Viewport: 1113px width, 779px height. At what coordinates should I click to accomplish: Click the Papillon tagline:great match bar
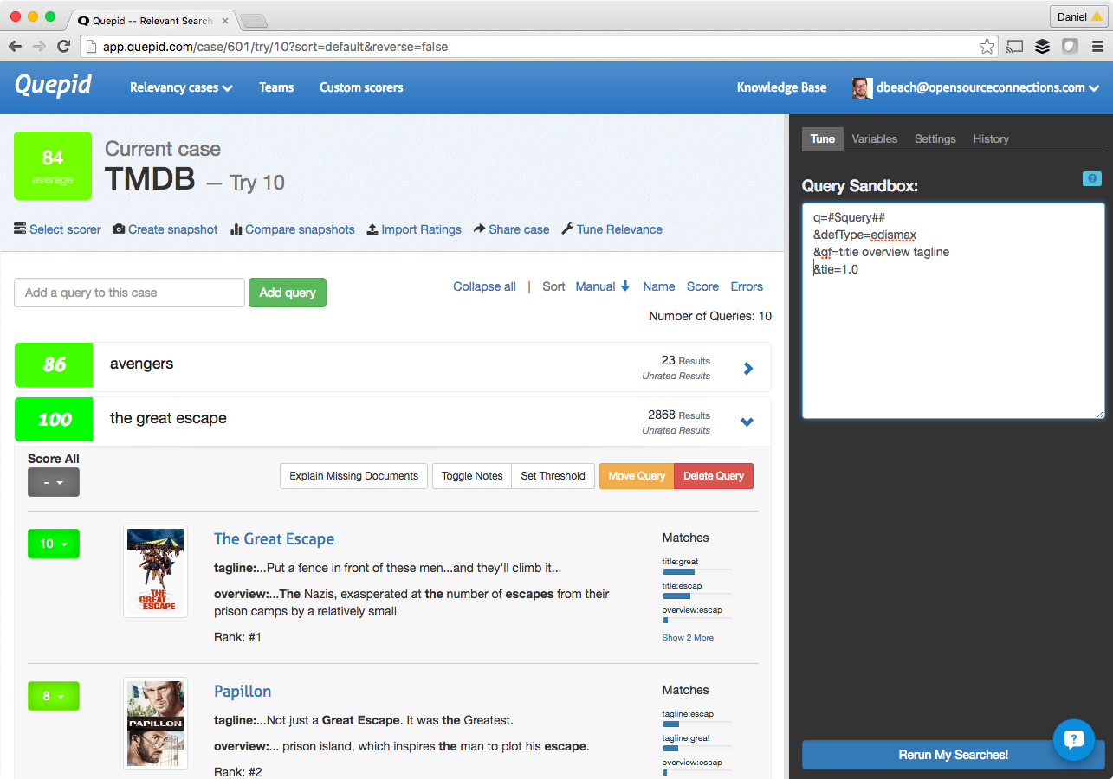coord(697,748)
